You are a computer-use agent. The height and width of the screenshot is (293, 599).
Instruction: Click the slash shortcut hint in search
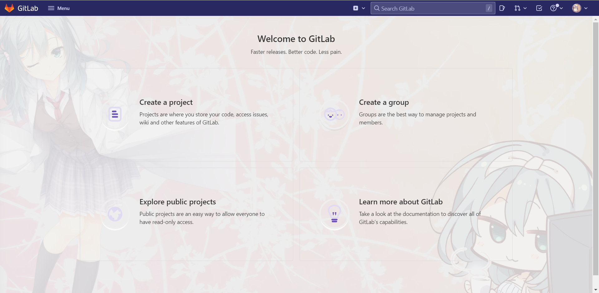tap(489, 8)
